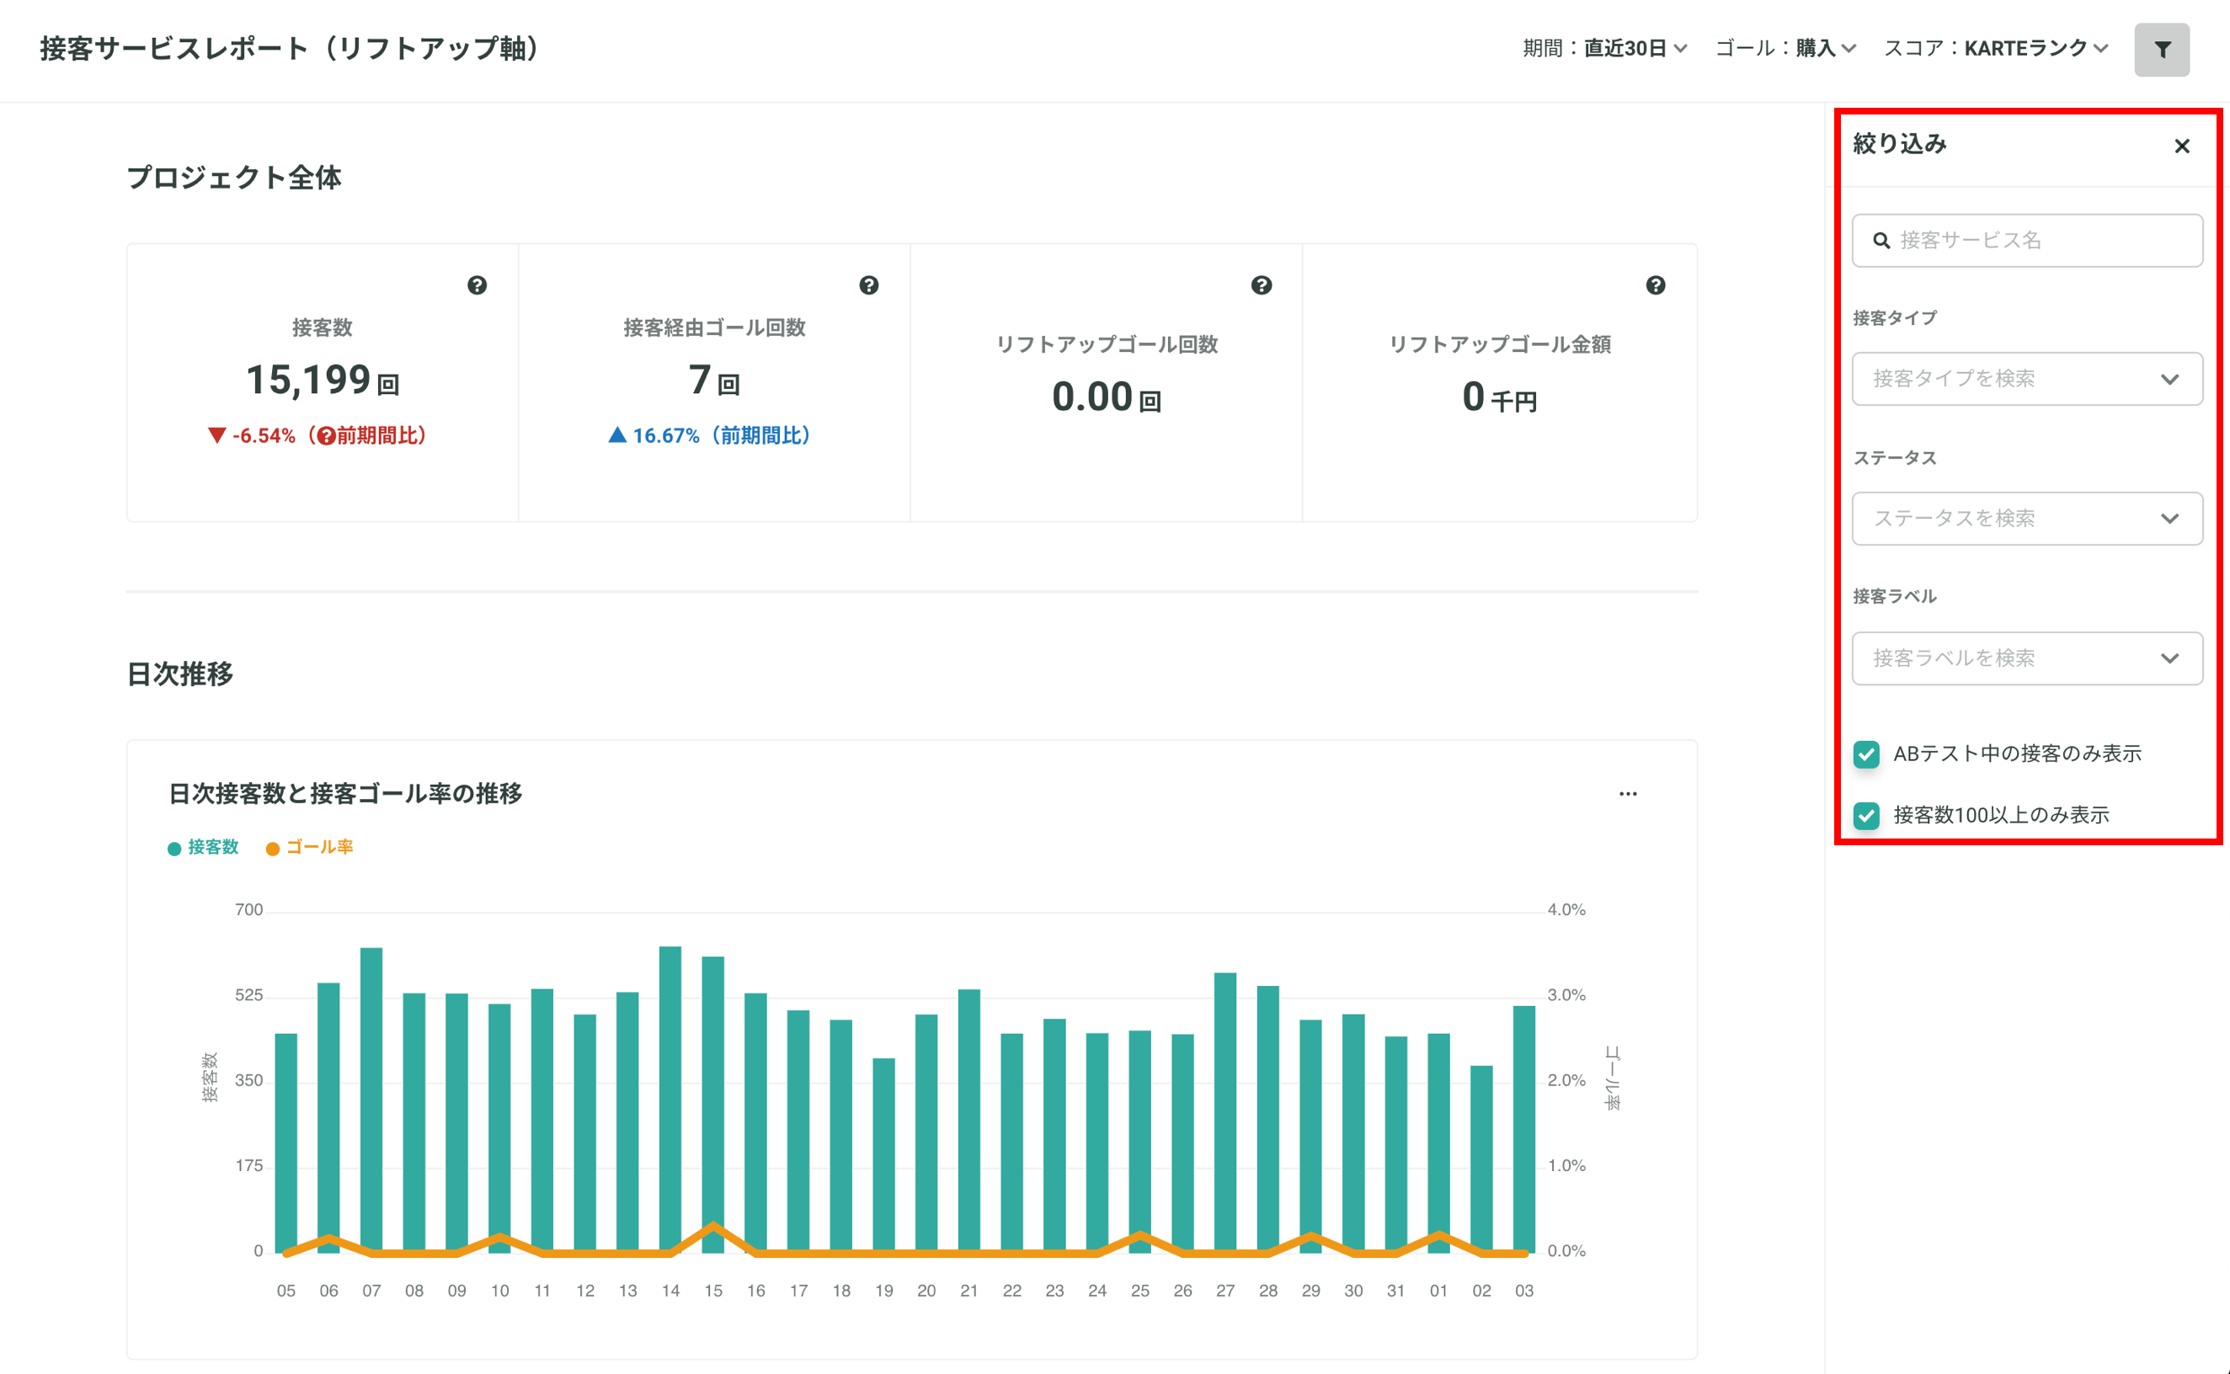Click the 日次接客数と接客ゴール率の推移 chart title

[x=345, y=793]
